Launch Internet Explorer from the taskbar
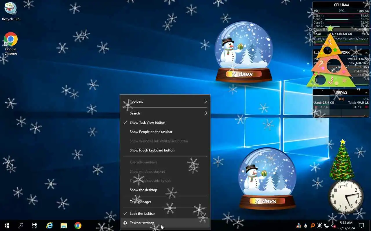 tap(50, 226)
